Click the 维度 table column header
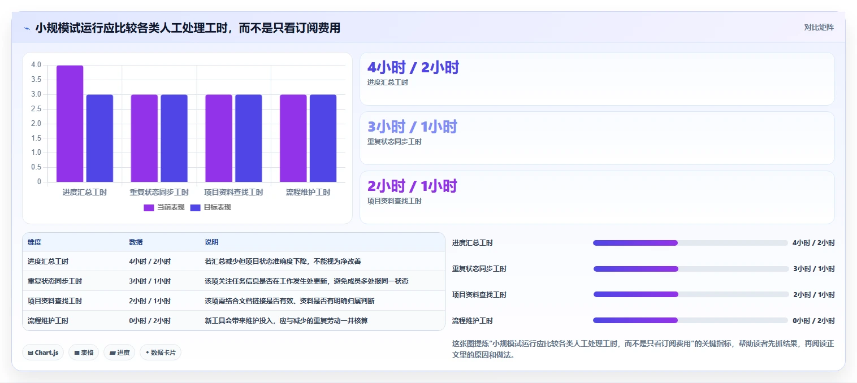This screenshot has width=857, height=383. point(34,242)
